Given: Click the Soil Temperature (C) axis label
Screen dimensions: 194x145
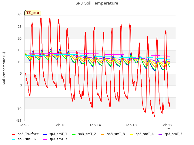Looking at the screenshot, I should (x=4, y=69).
